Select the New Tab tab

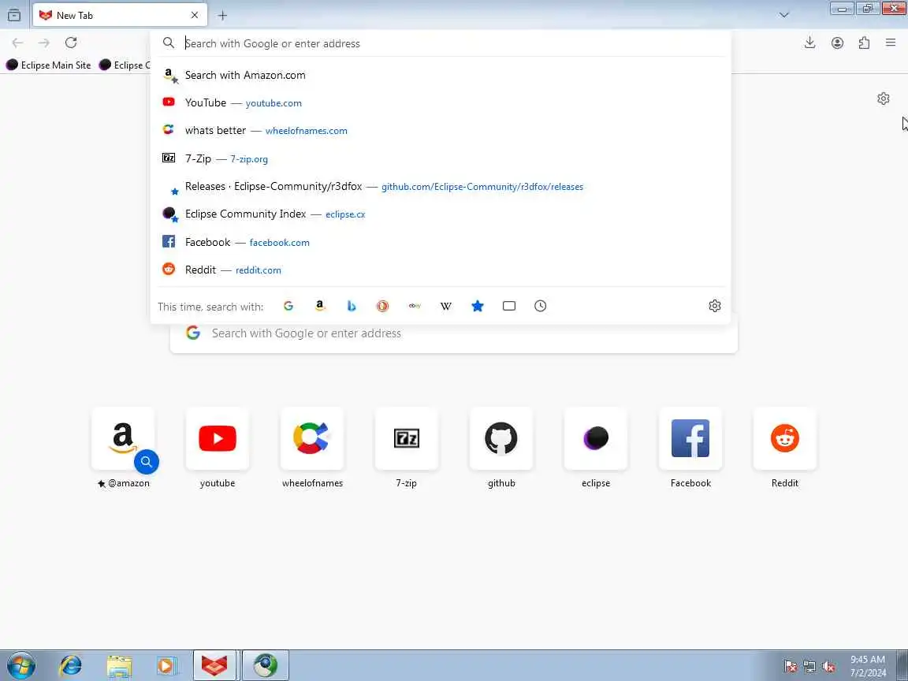point(120,15)
